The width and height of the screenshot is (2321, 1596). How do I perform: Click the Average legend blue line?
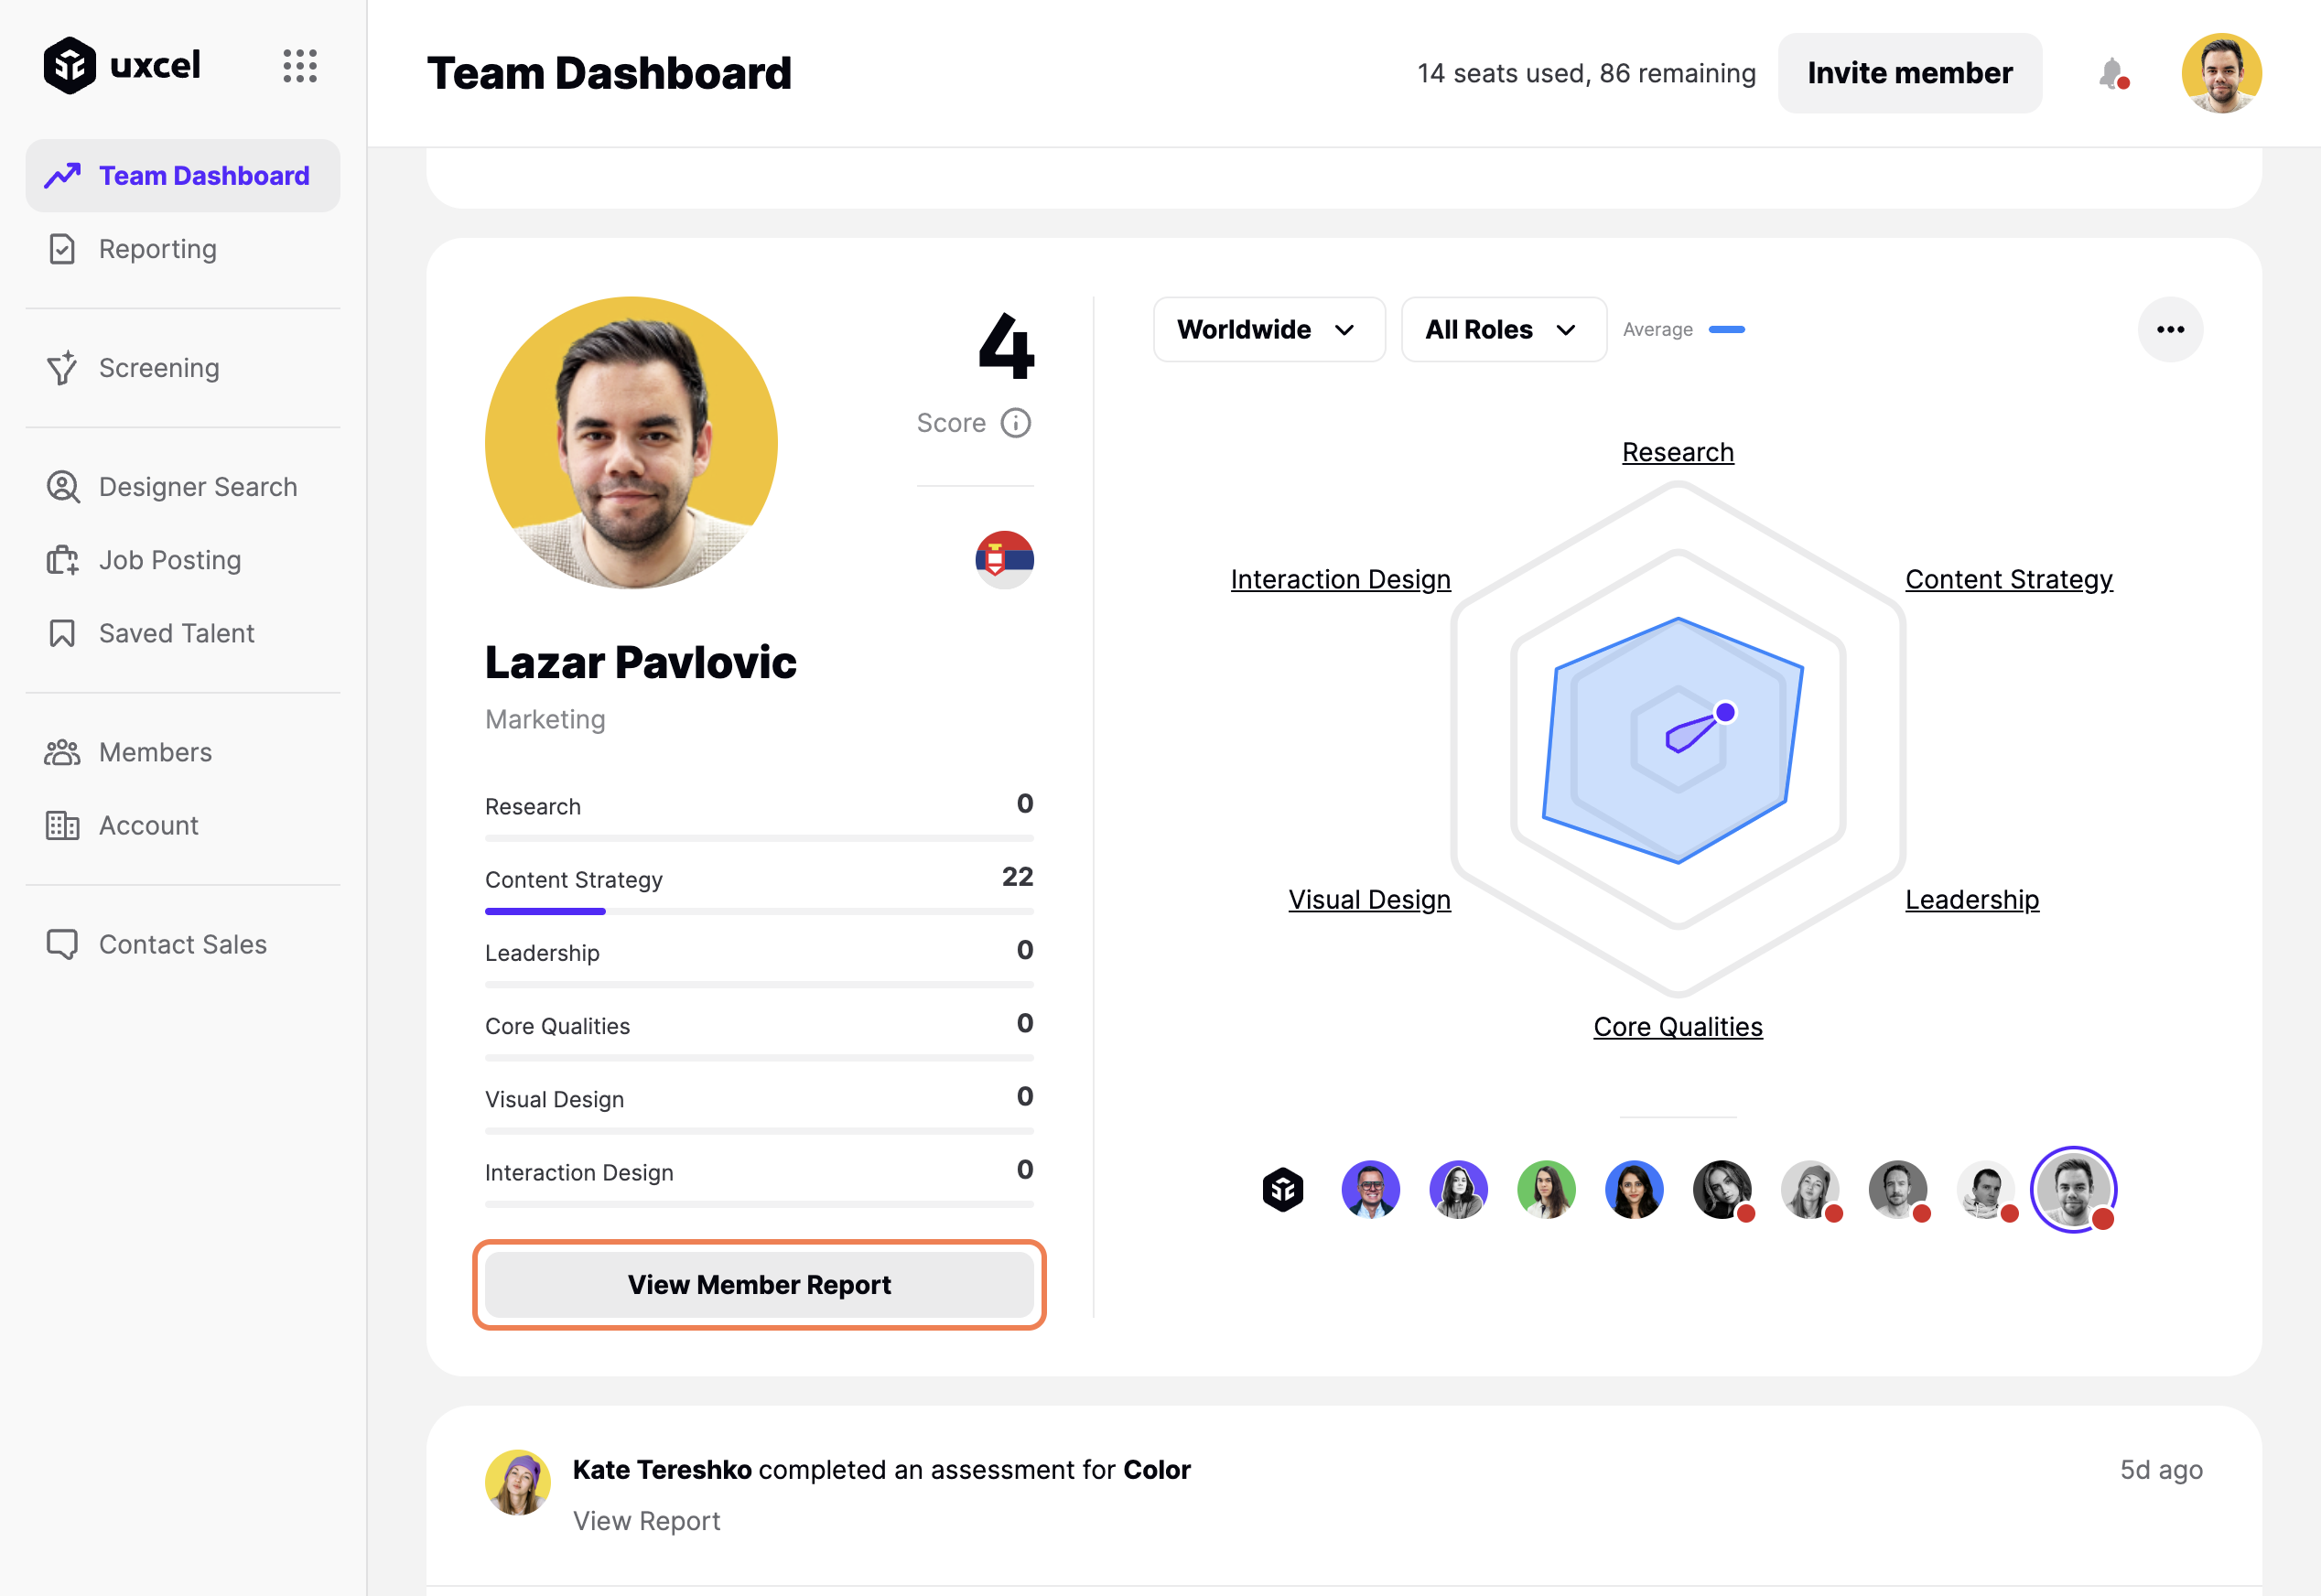click(x=1726, y=330)
